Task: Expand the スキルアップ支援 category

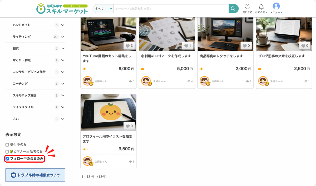Action: click(x=63, y=95)
